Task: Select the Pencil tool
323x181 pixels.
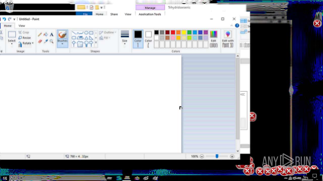Action: (40, 35)
